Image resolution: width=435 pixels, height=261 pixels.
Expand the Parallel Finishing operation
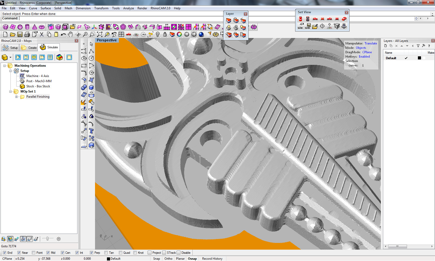coord(16,97)
